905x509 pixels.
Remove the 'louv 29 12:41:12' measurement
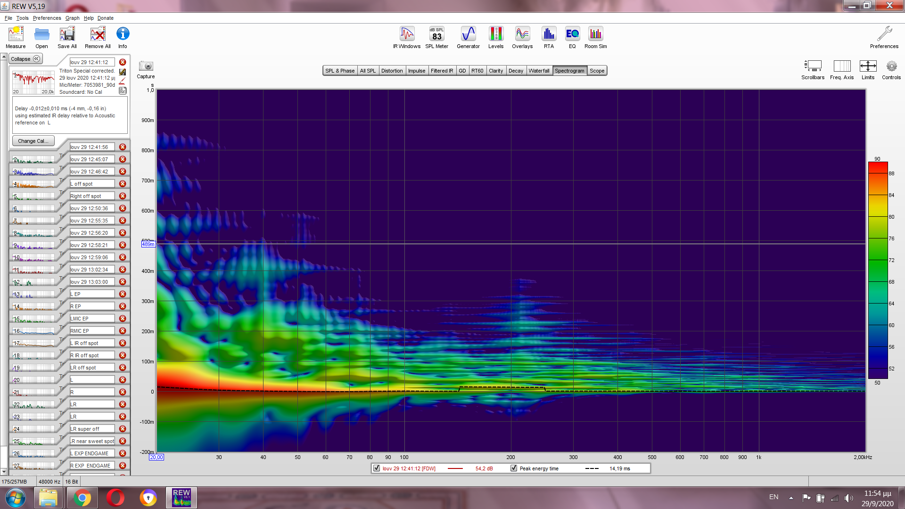click(x=123, y=62)
